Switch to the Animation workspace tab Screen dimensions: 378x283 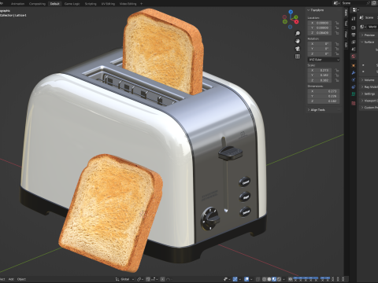(x=17, y=4)
